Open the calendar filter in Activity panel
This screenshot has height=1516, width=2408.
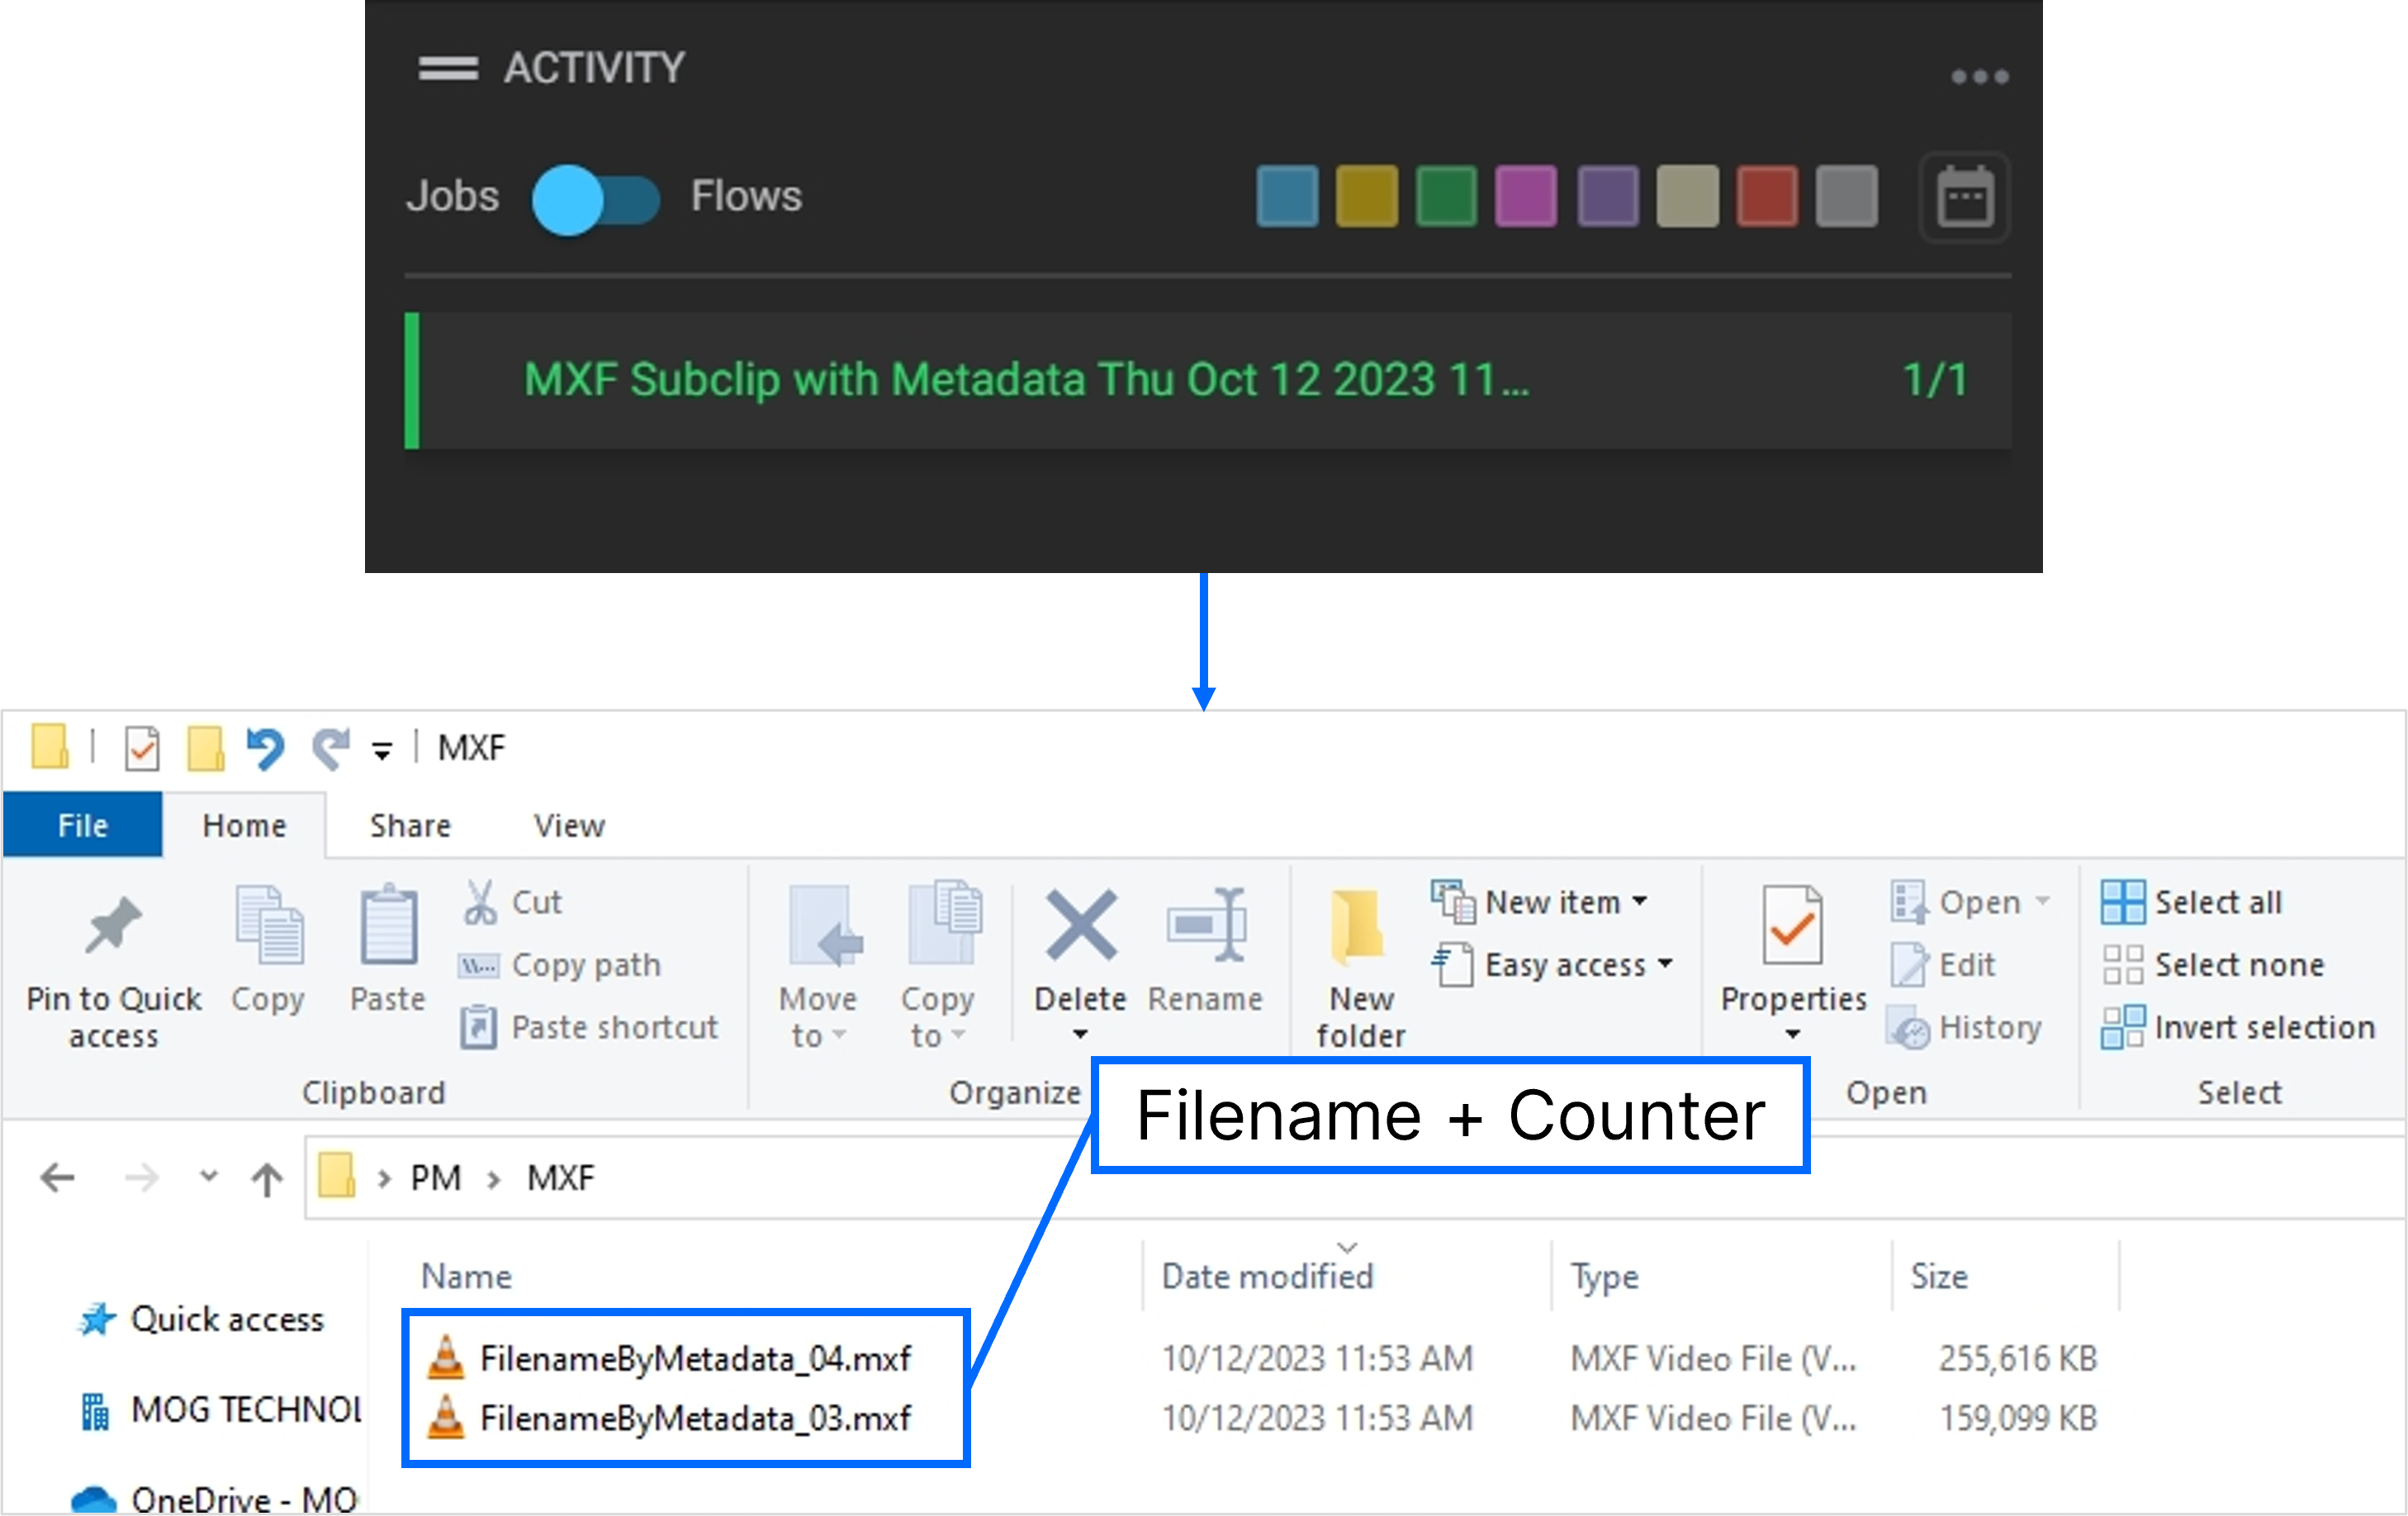pyautogui.click(x=1963, y=197)
